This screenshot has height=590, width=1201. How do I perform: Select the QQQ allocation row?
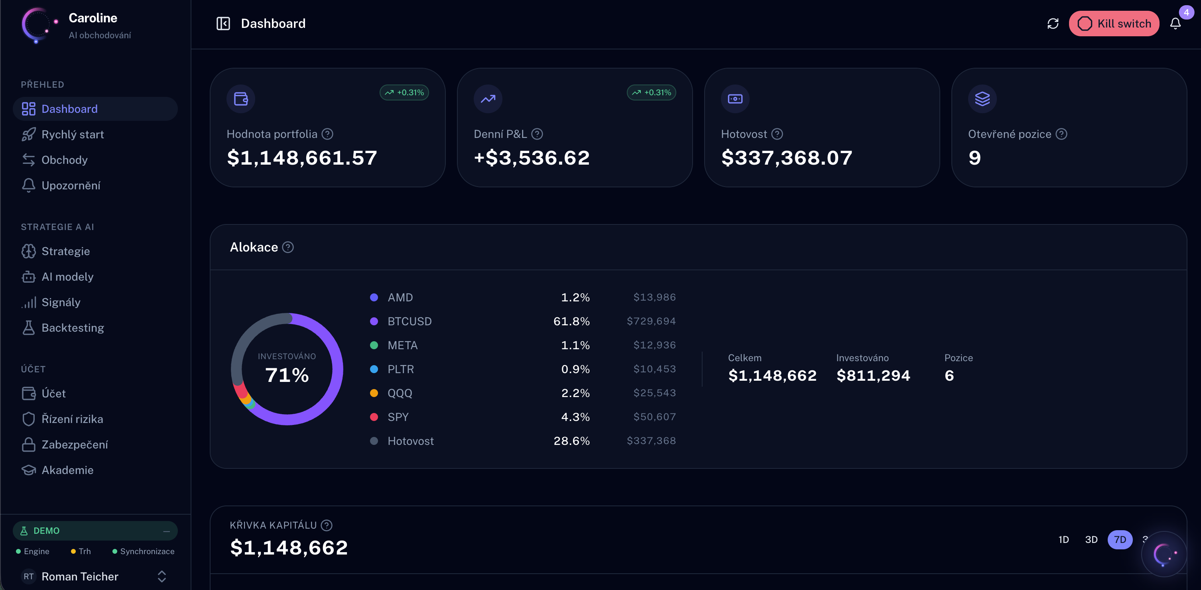(x=523, y=393)
